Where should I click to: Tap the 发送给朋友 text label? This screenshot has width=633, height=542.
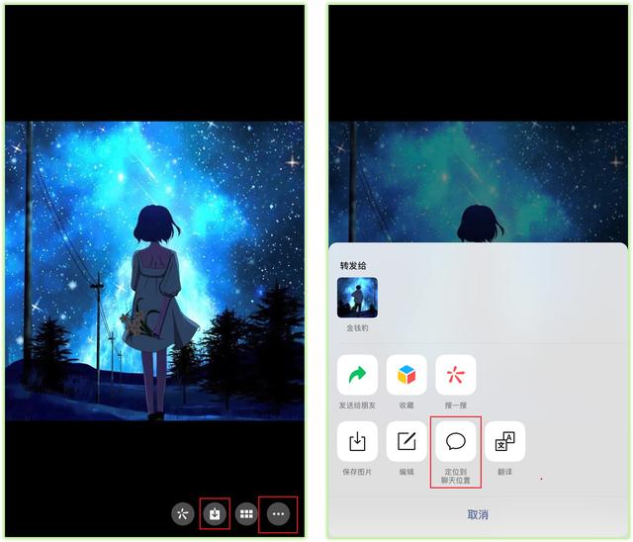point(357,406)
